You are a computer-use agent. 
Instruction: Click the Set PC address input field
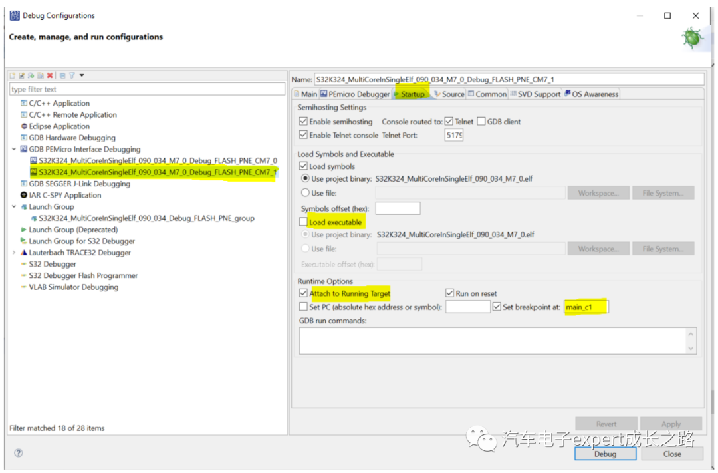467,307
